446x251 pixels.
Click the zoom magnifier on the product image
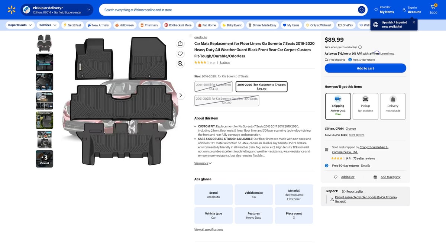point(180,64)
